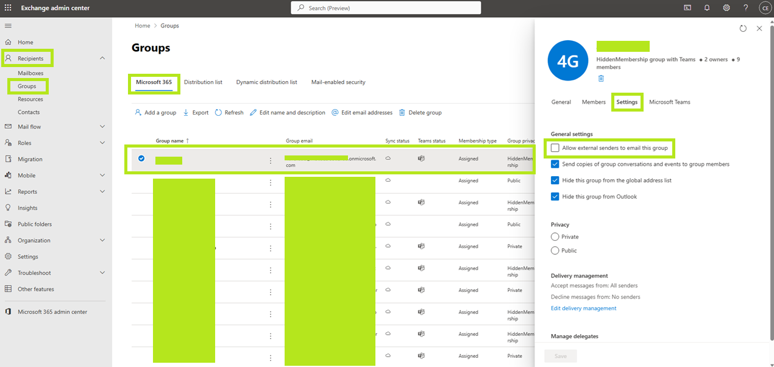The height and width of the screenshot is (367, 774).
Task: Open the help question mark icon
Action: (x=746, y=8)
